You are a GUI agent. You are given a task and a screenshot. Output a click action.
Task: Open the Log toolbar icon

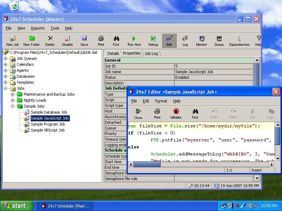pyautogui.click(x=185, y=41)
